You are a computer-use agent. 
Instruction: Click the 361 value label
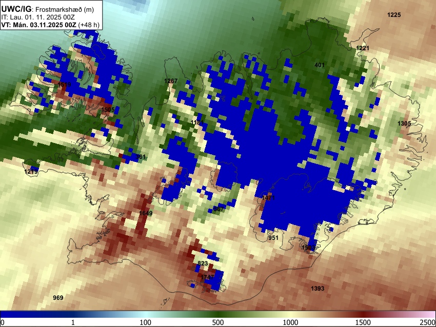pyautogui.click(x=141, y=157)
